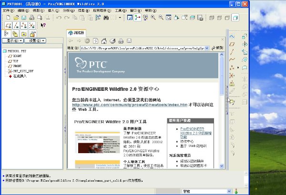Select the Datum Point tool in right toolbar
Screen dimensions: 286x195
(232, 68)
